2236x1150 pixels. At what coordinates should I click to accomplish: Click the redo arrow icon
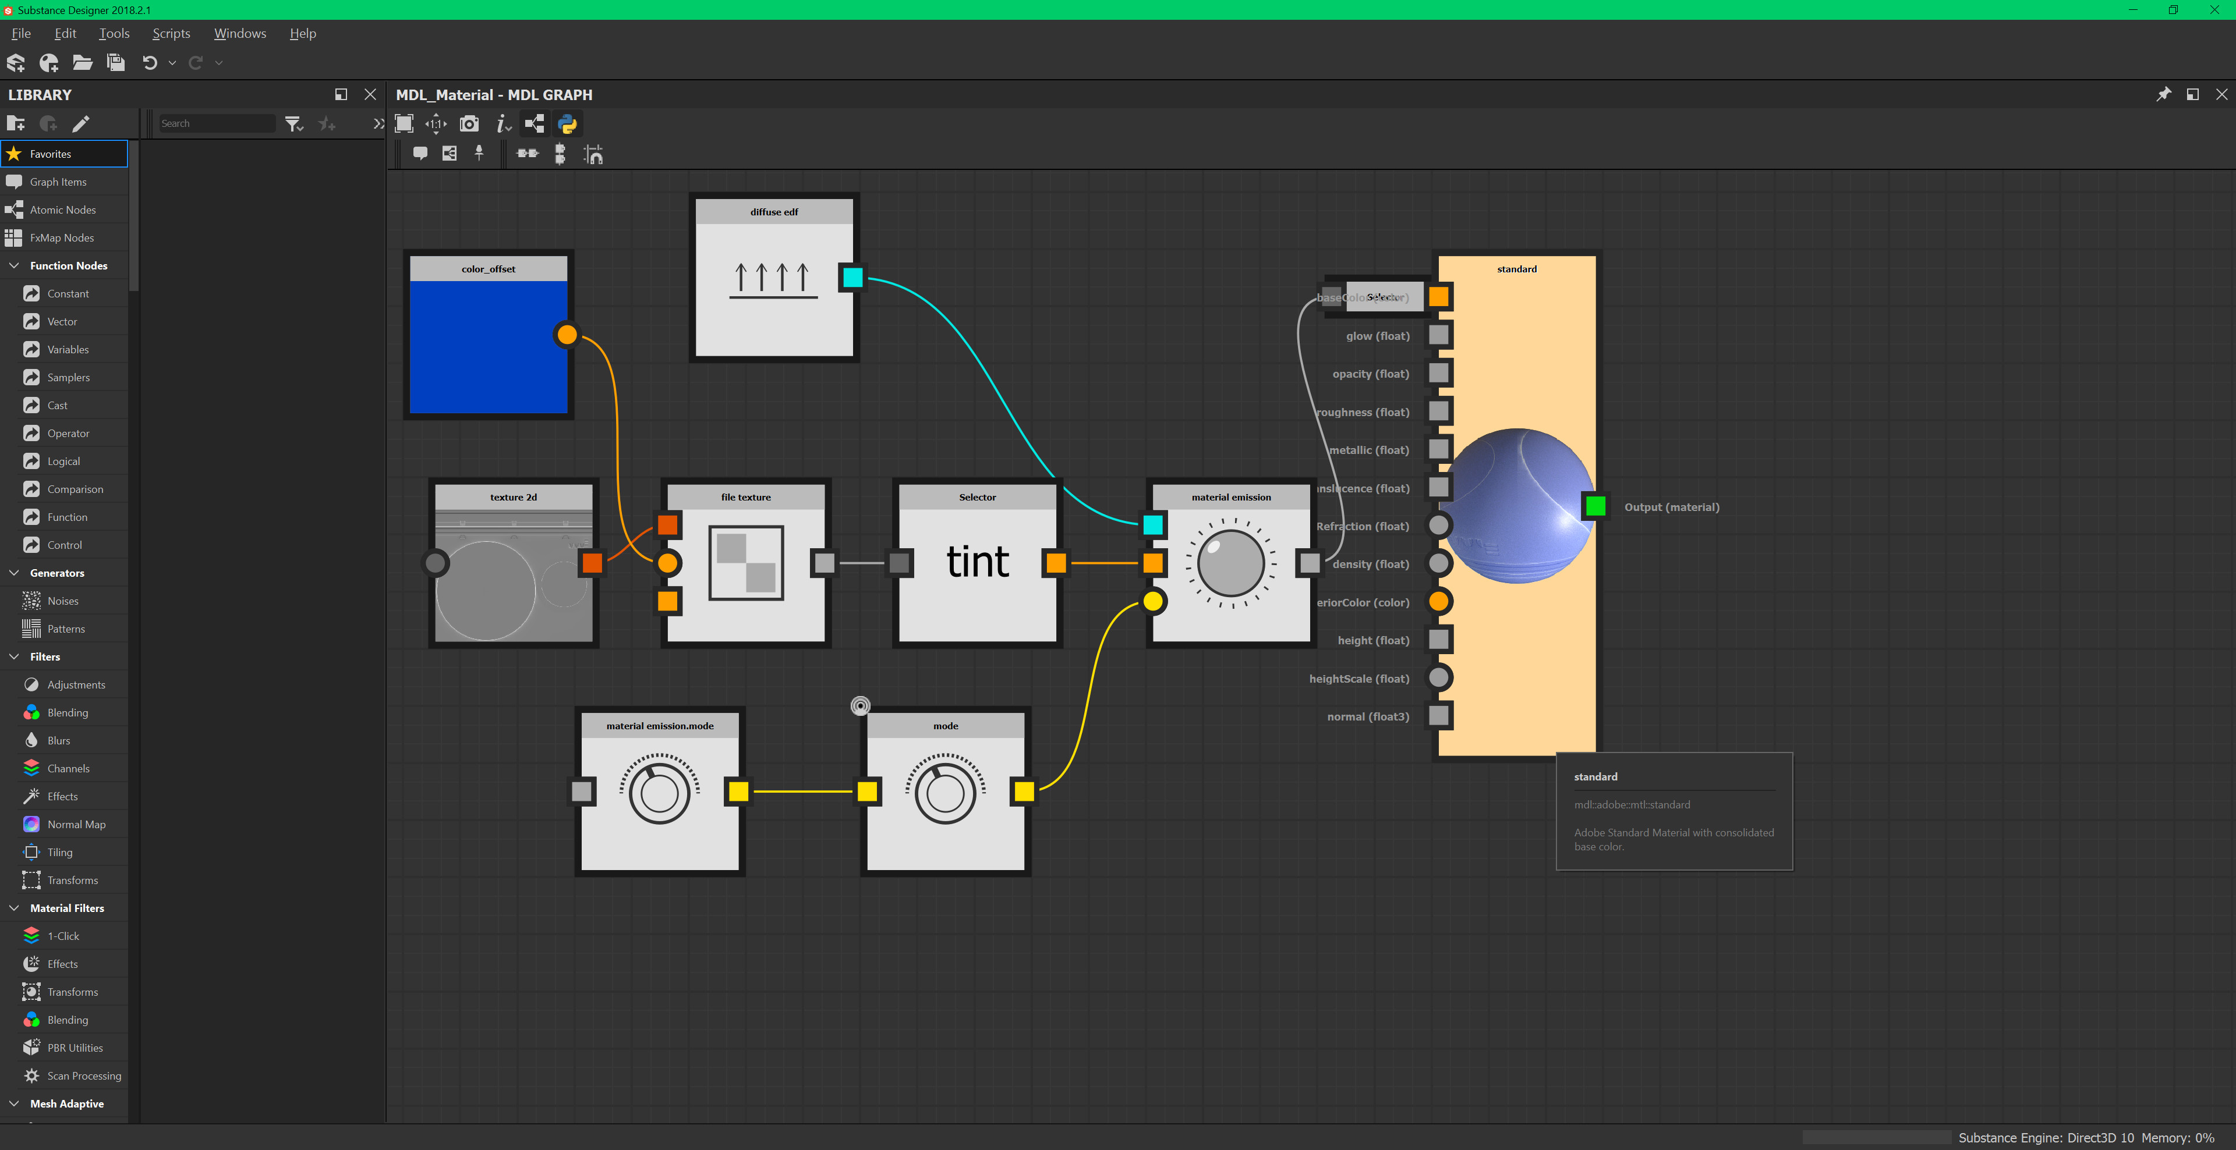[195, 62]
